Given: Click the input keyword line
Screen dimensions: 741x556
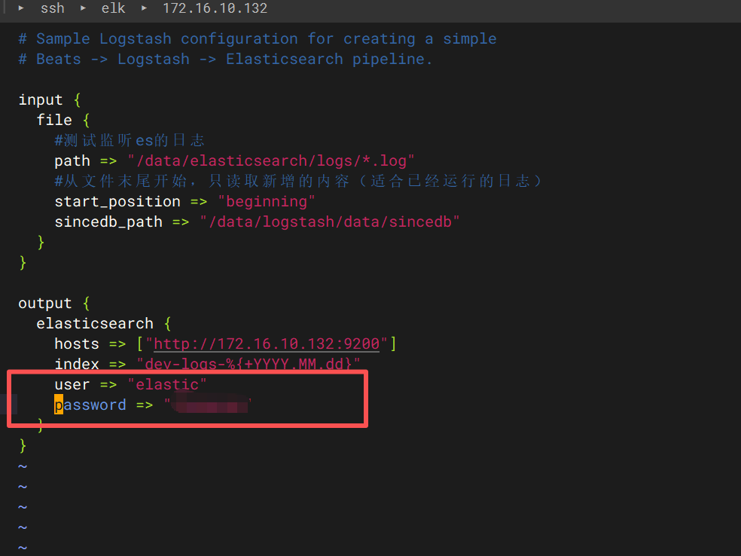Looking at the screenshot, I should (x=41, y=100).
